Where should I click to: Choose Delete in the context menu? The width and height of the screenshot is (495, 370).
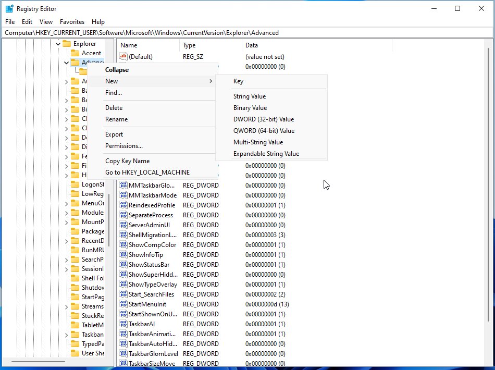tap(153, 108)
